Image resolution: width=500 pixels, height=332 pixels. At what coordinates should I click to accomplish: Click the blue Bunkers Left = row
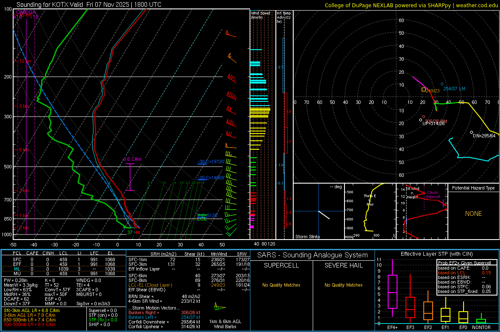tap(164, 317)
